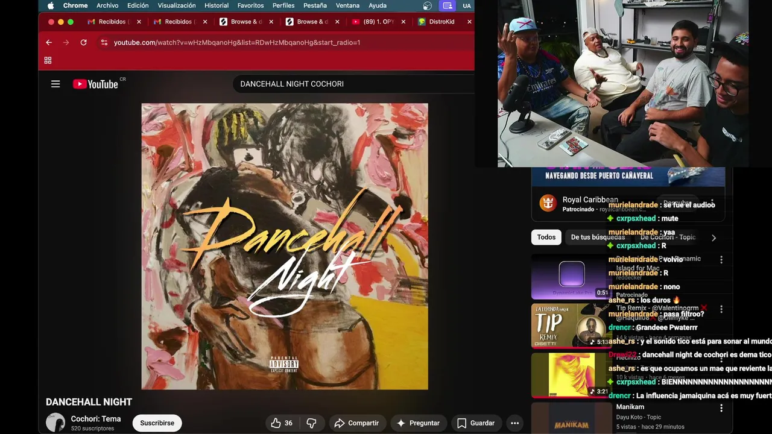This screenshot has width=772, height=434.
Task: Open the Navegando desde Puerto Cañaveral ad banner
Action: coord(628,175)
